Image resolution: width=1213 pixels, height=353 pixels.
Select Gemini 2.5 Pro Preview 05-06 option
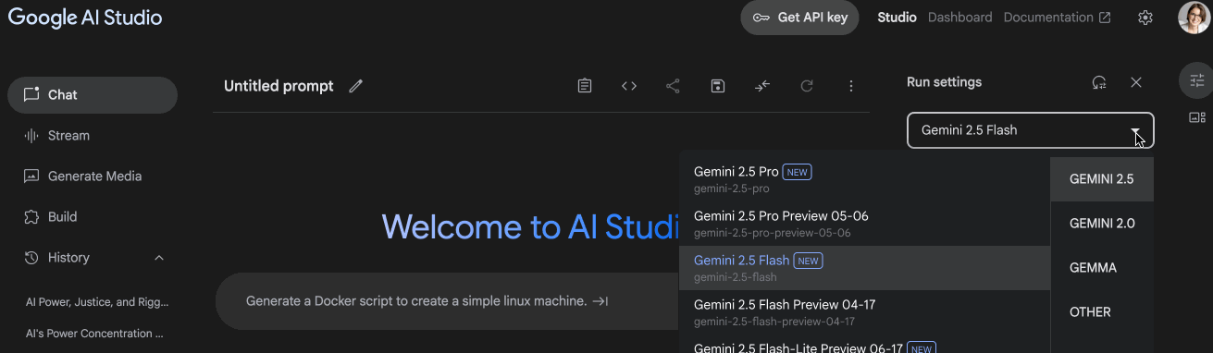click(864, 224)
